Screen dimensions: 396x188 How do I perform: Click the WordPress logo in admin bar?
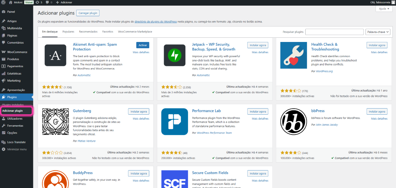coord(3,2)
